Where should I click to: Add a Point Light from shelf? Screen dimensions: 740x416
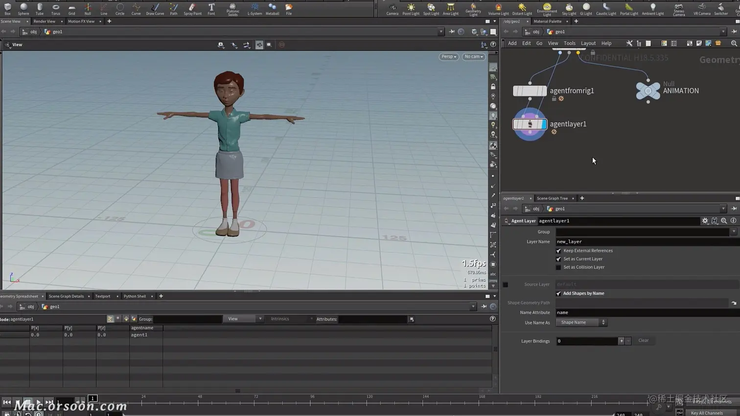[x=411, y=8]
